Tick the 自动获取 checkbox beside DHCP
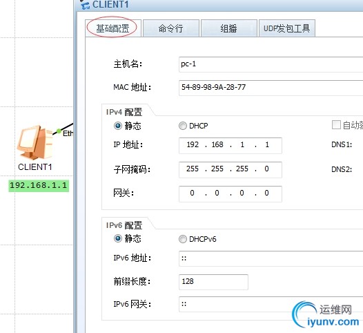Screen dimensions: 363x333 pyautogui.click(x=336, y=124)
